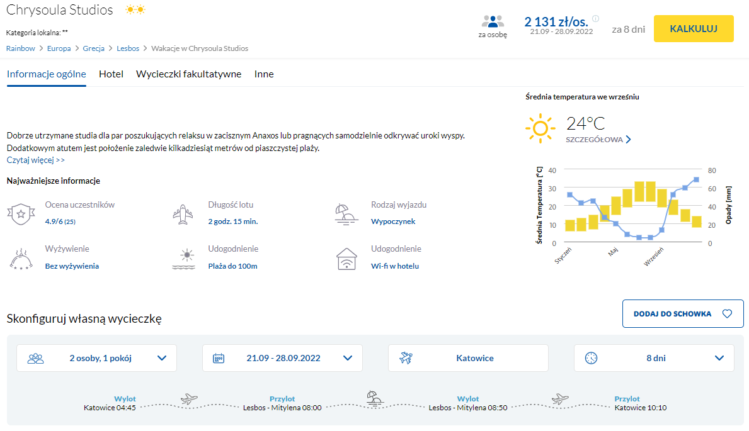Screen dimensions: 749x431
Task: Click the flight duration airplane icon
Action: 184,213
